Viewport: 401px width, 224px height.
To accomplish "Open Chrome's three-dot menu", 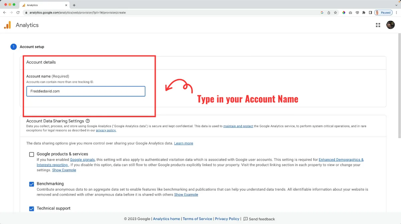I will point(396,12).
